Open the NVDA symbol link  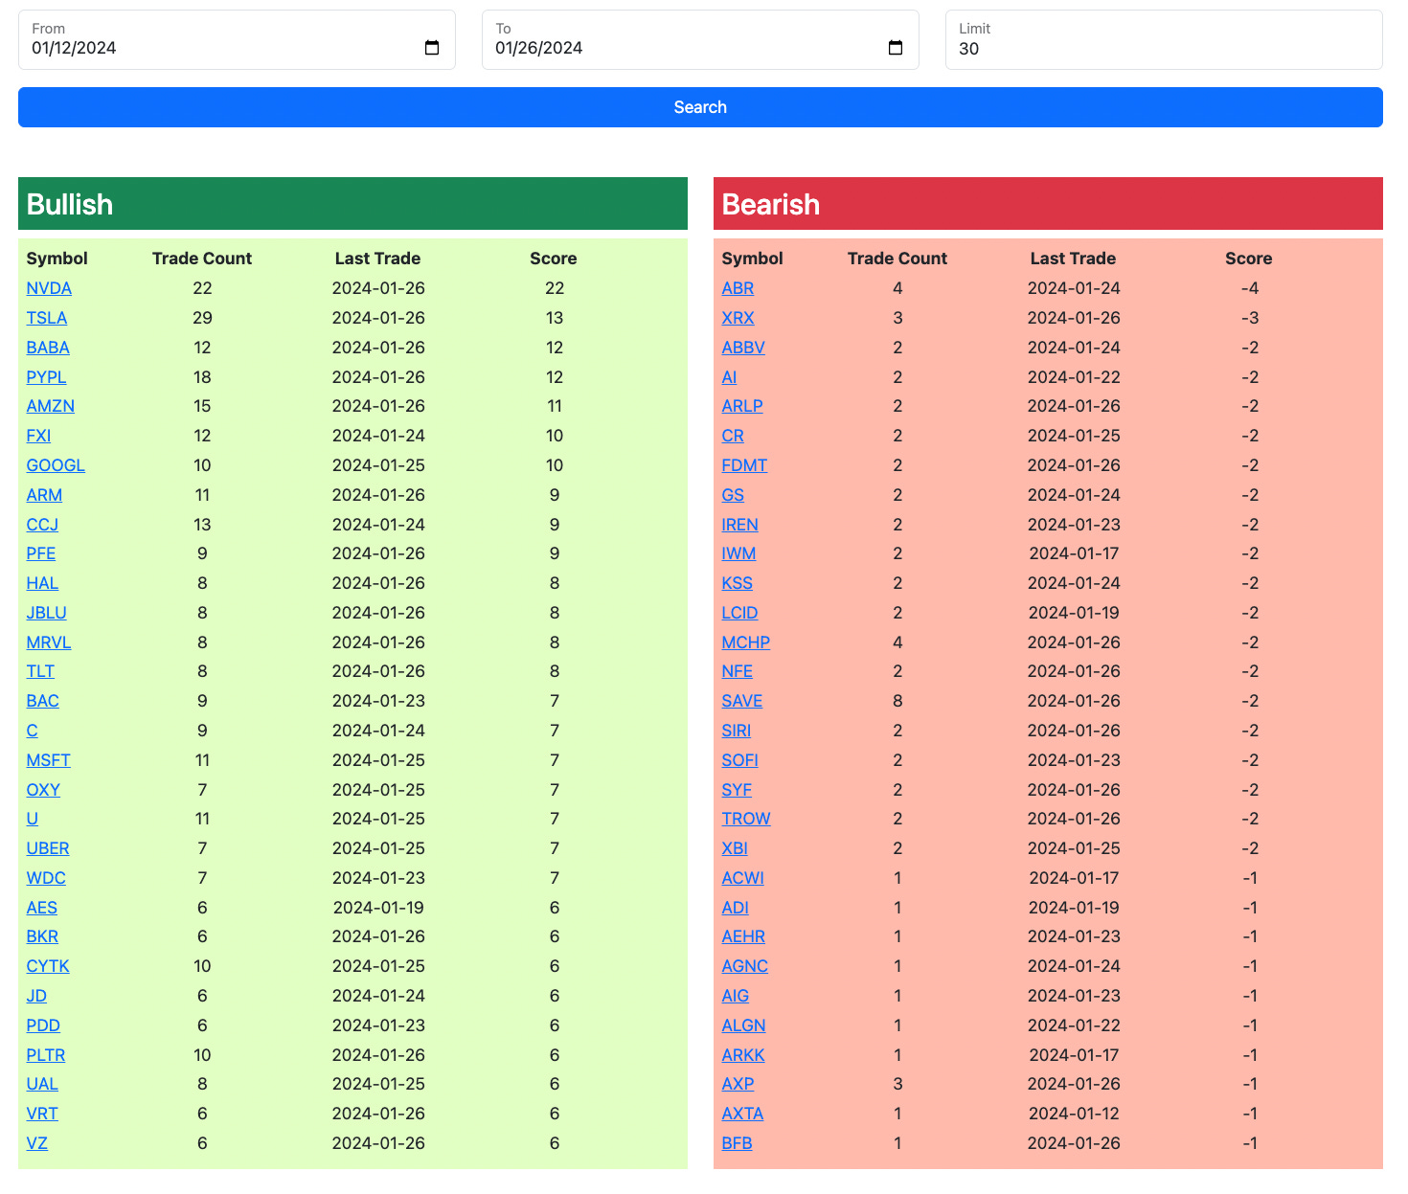coord(49,288)
